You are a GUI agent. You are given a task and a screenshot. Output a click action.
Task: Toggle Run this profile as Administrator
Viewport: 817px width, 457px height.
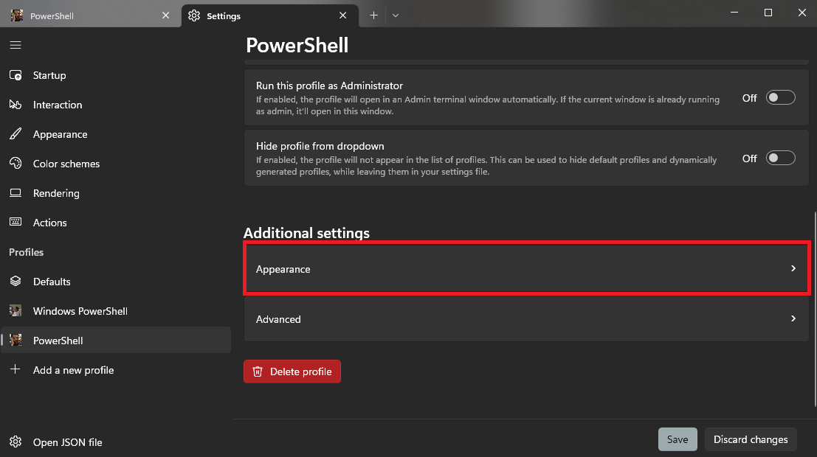click(x=781, y=98)
